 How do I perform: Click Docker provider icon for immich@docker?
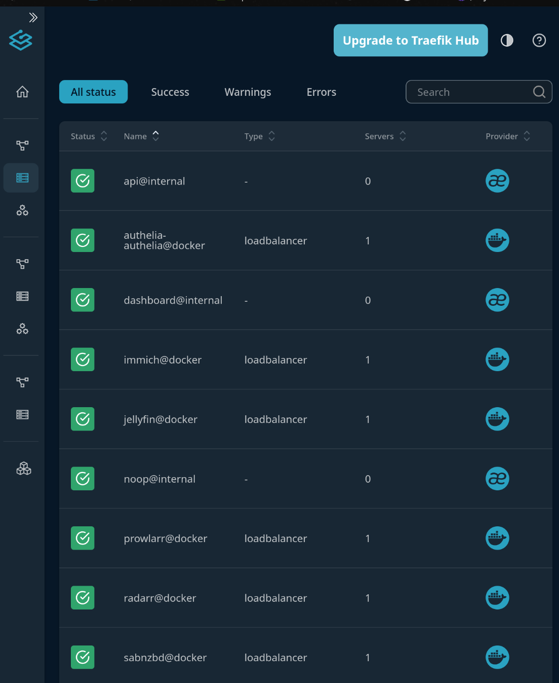[497, 360]
